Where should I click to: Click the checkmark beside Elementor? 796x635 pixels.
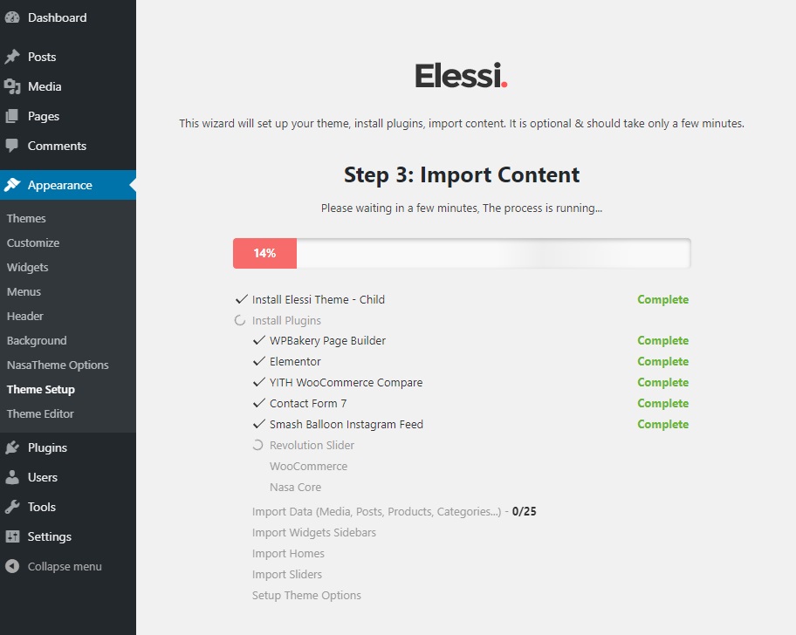pyautogui.click(x=259, y=361)
